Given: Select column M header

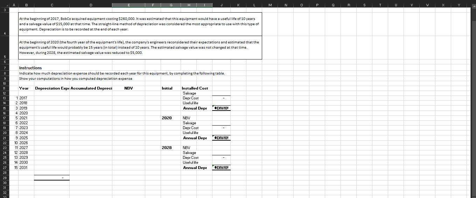Looking at the screenshot, I should [x=270, y=5].
